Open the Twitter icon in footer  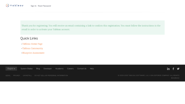click(x=178, y=69)
